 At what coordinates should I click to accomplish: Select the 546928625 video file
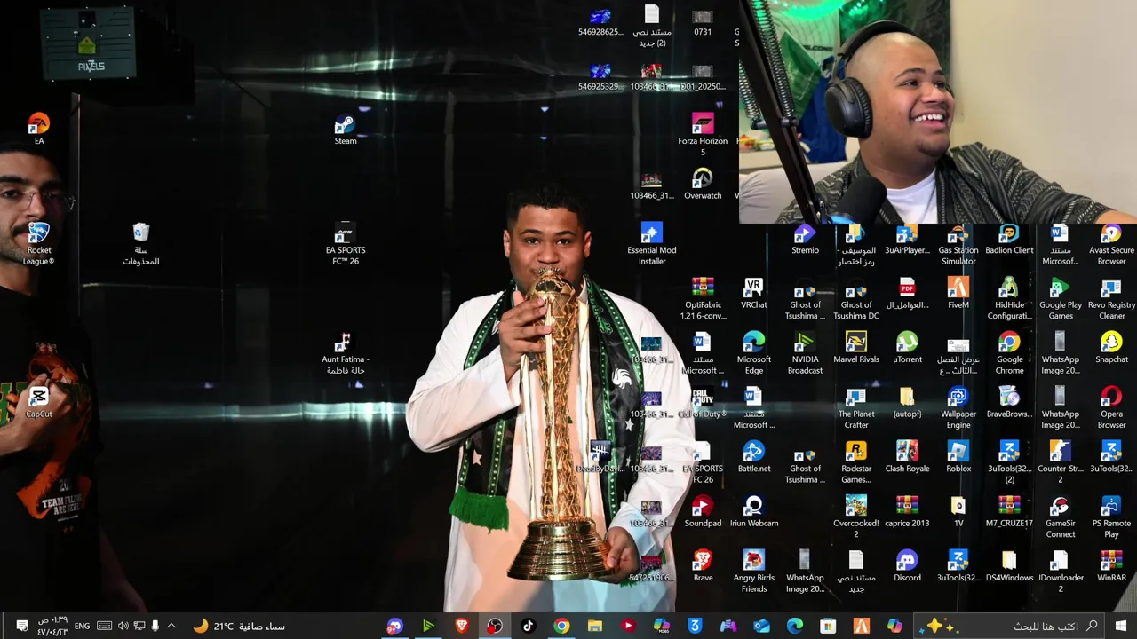pyautogui.click(x=600, y=21)
